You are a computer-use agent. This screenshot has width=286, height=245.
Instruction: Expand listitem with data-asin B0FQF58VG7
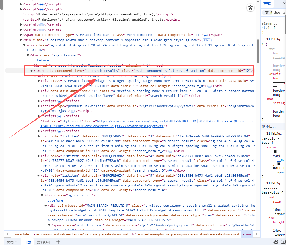(39, 136)
